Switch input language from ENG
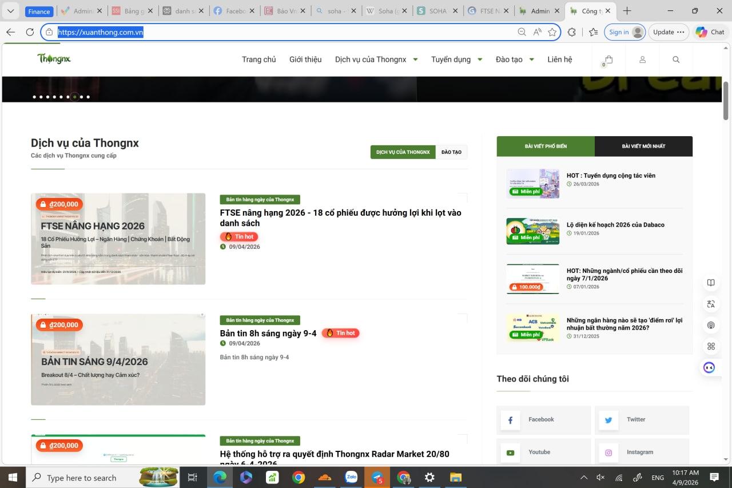 (658, 477)
